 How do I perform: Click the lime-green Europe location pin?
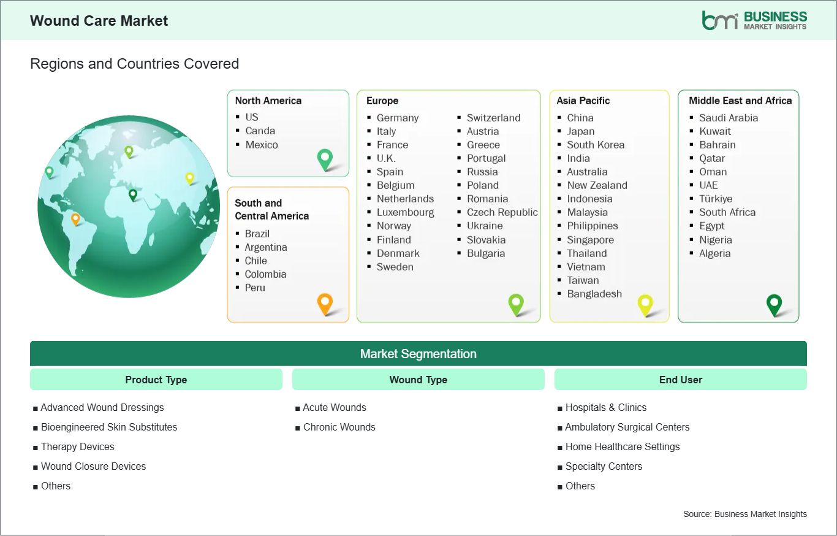[x=517, y=304]
